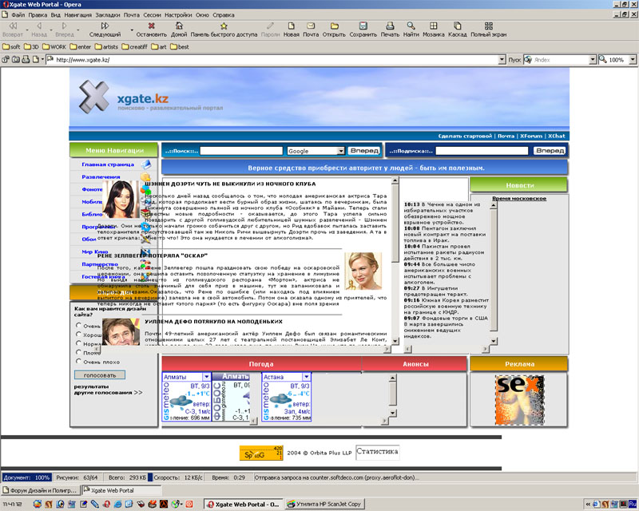Screen dimensions: 639x511
Task: Open the enter bookmark folder
Action: click(81, 47)
